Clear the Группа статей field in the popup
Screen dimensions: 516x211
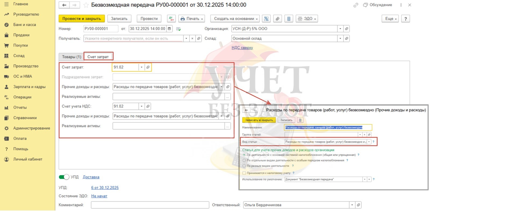(365, 135)
